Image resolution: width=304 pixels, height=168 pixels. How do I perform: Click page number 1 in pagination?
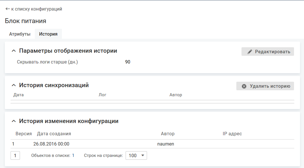point(15,155)
